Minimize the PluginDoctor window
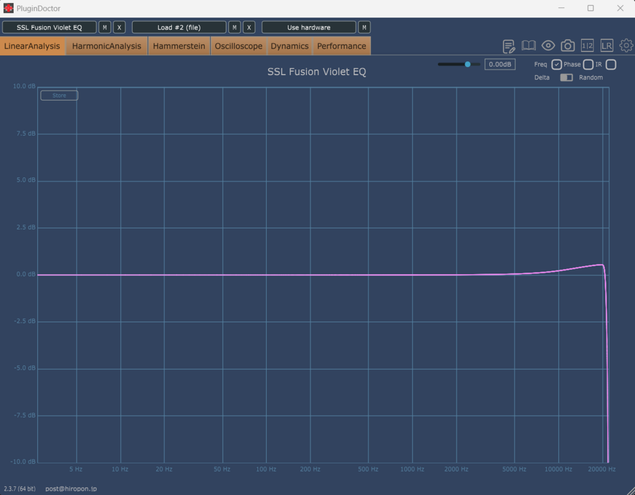This screenshot has width=635, height=495. coord(561,8)
